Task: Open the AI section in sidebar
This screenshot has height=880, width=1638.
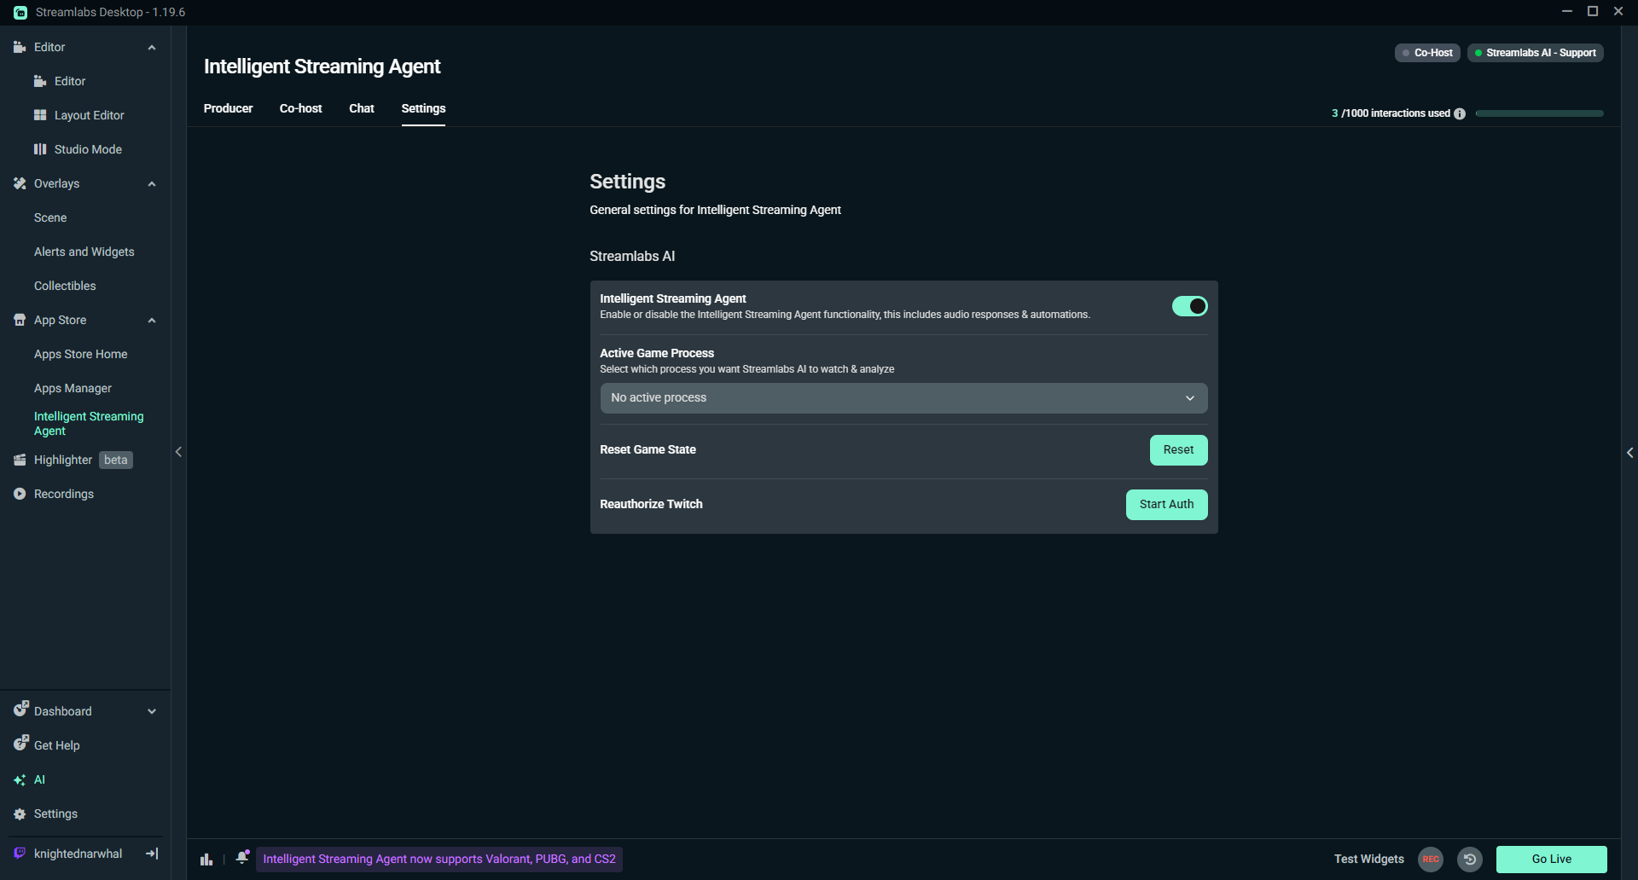Action: click(39, 779)
